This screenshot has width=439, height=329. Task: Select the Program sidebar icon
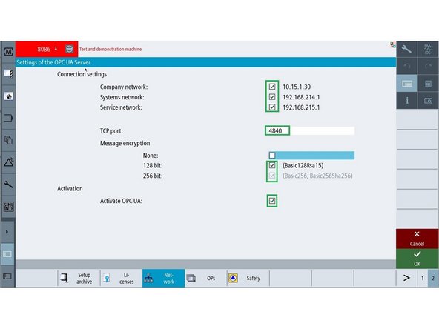pos(8,96)
